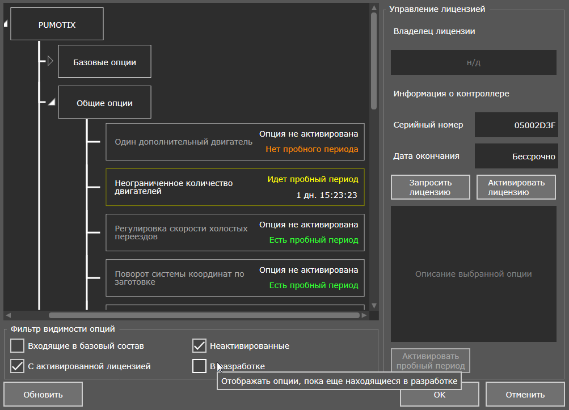Click the Владелец лицензии field
The height and width of the screenshot is (410, 569).
(473, 62)
